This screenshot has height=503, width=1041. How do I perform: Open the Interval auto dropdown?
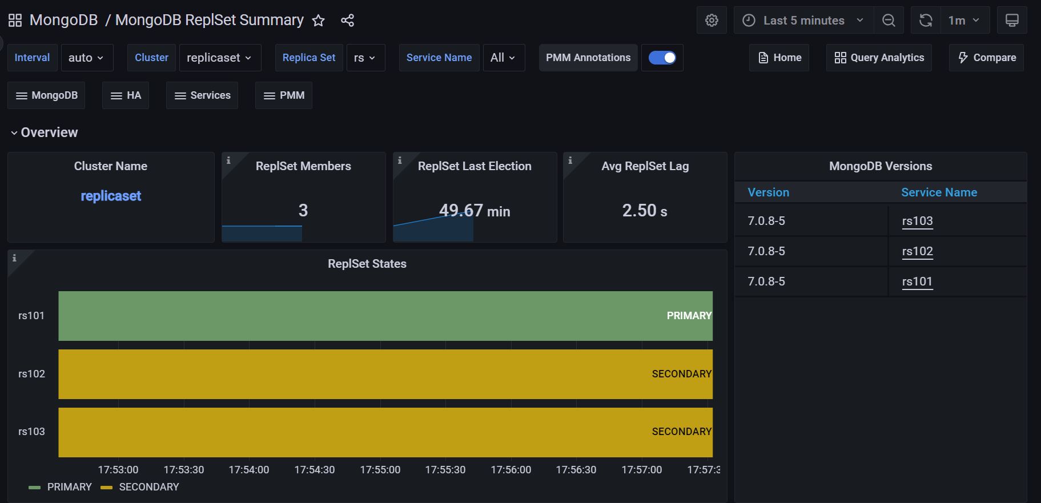click(x=87, y=58)
